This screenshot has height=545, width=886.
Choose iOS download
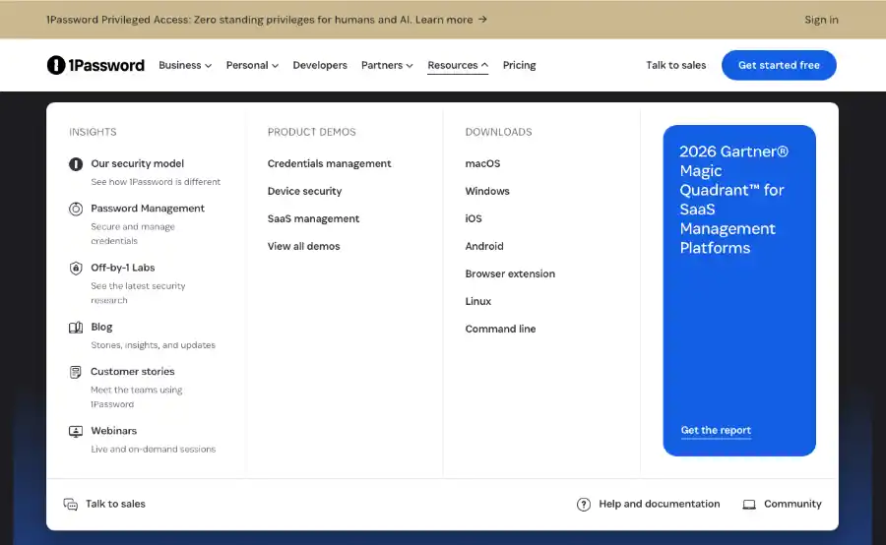pyautogui.click(x=474, y=218)
